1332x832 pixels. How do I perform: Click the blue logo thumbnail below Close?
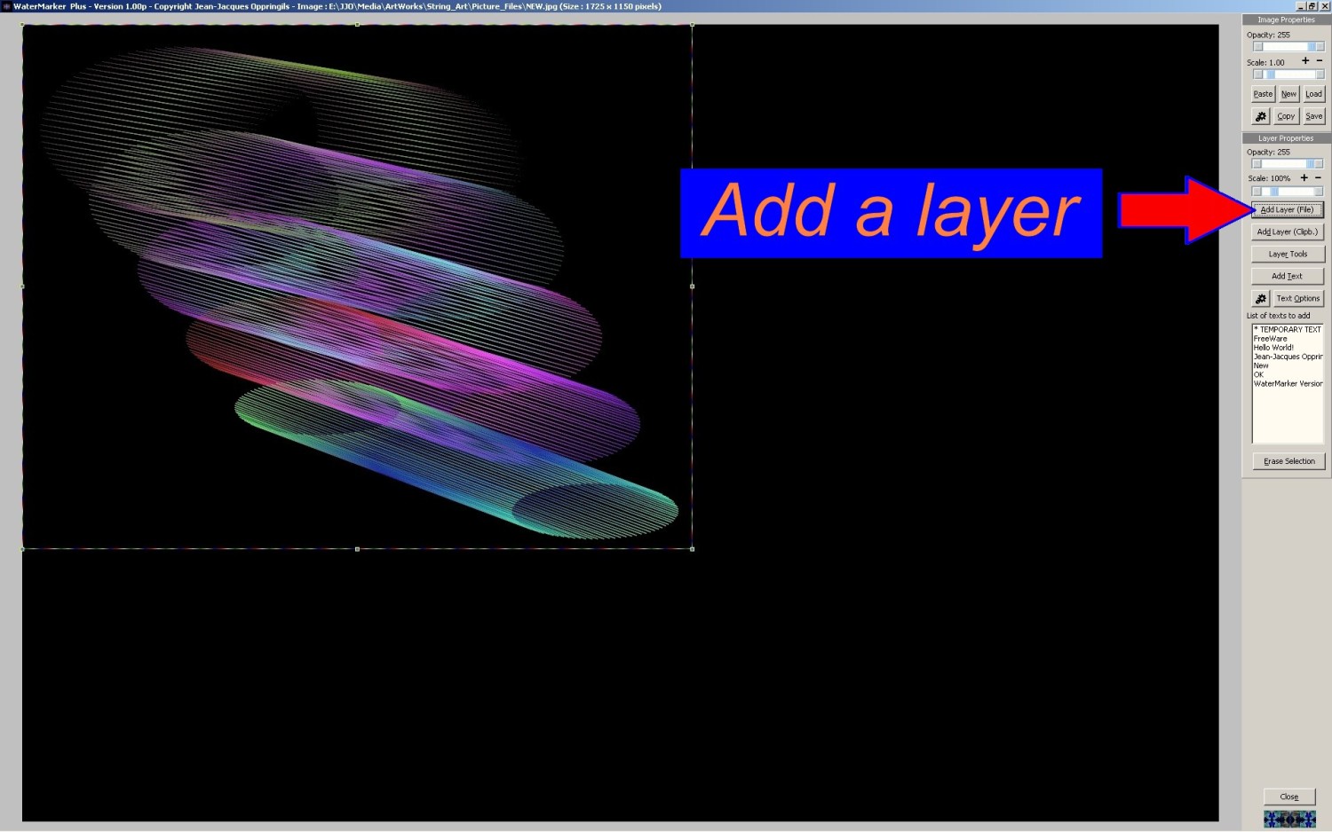1289,819
